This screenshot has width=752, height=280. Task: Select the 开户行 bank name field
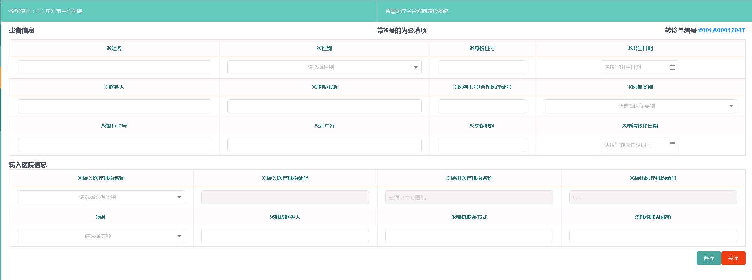coord(324,145)
